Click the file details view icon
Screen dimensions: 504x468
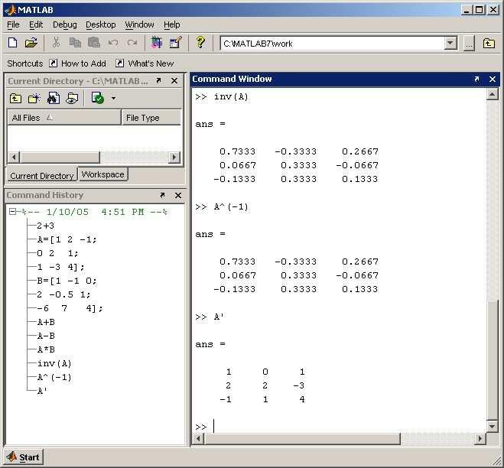click(72, 98)
